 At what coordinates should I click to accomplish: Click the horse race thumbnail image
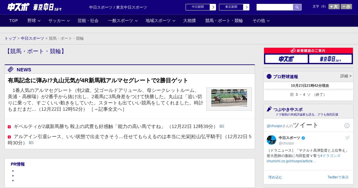point(229,98)
